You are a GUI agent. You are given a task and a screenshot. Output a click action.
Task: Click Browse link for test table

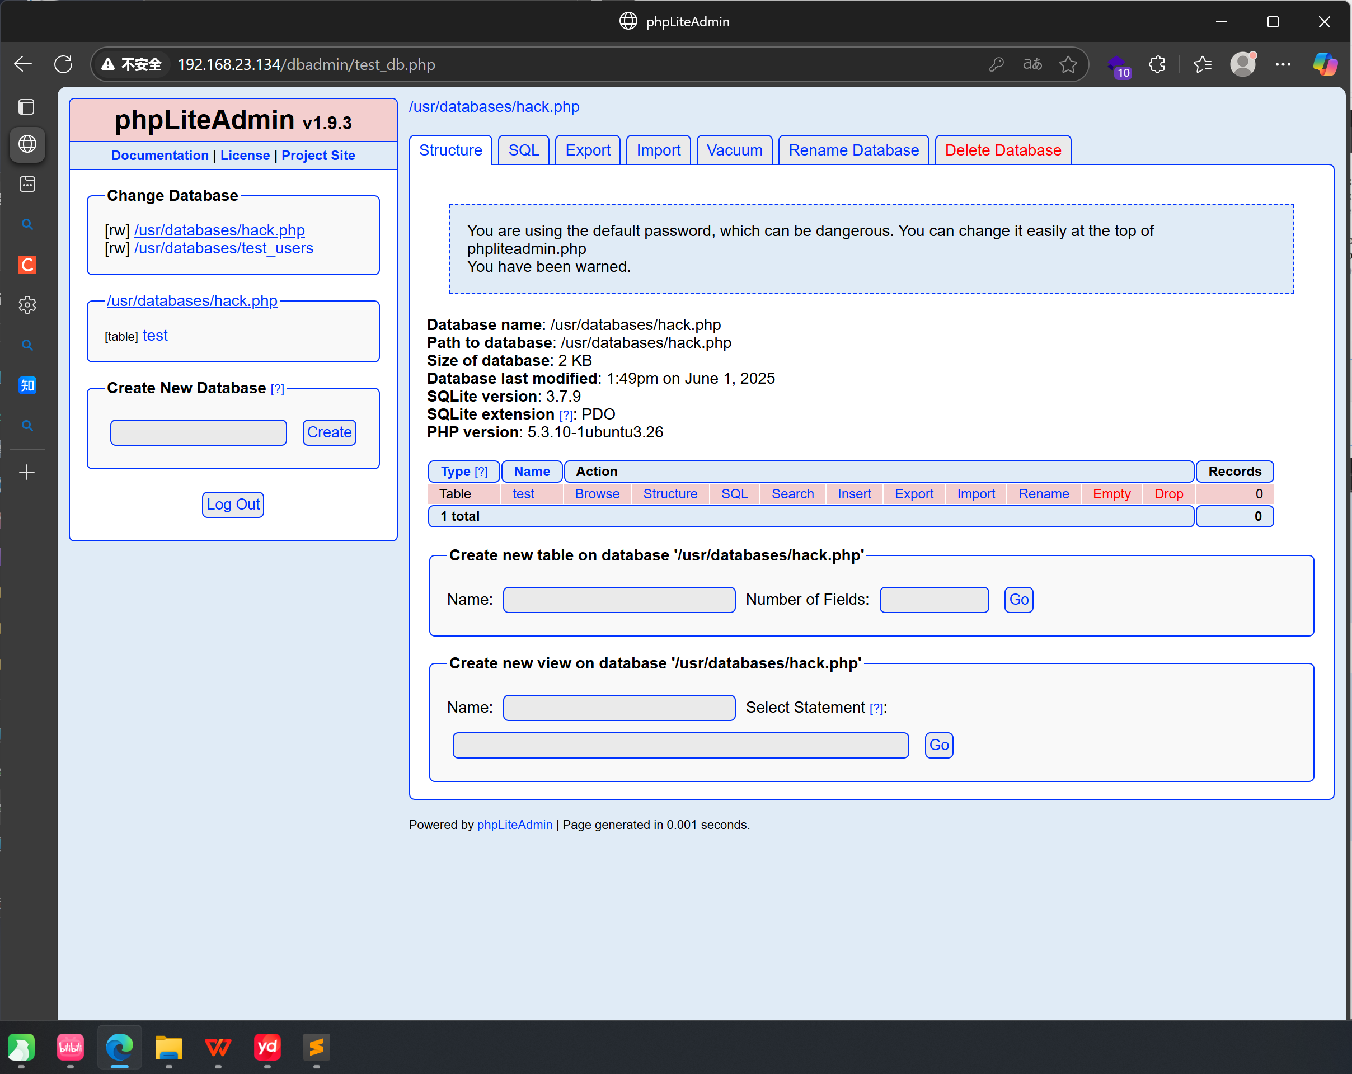click(597, 494)
